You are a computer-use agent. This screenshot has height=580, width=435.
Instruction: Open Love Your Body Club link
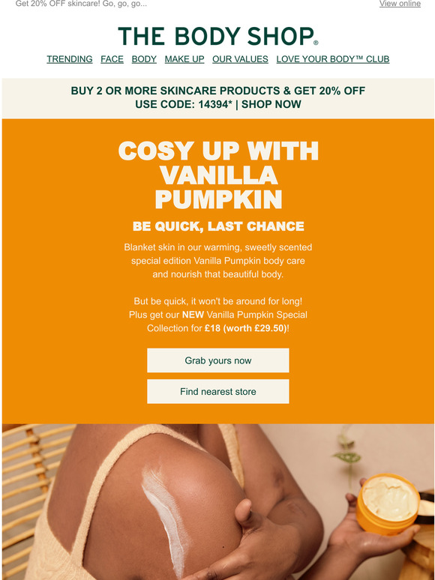pos(333,59)
